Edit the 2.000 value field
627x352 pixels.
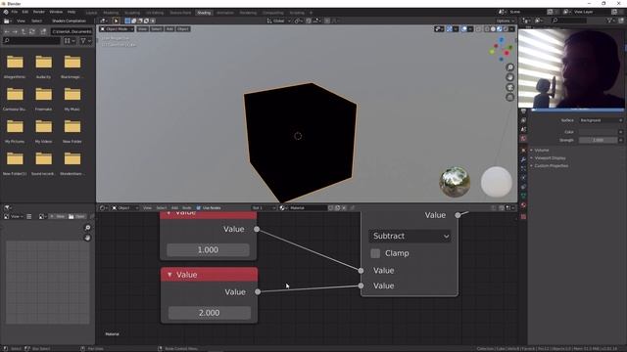209,313
